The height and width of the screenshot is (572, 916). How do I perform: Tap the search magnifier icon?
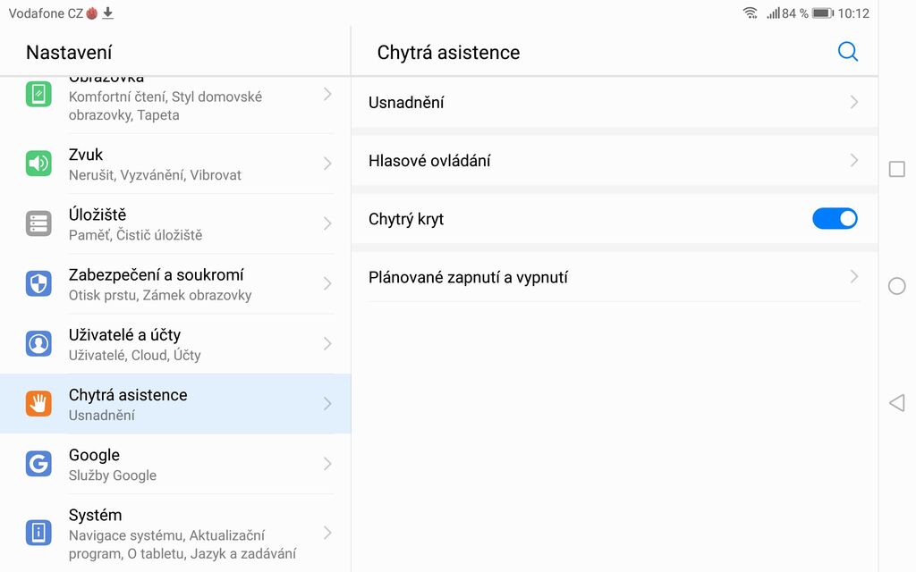click(847, 52)
